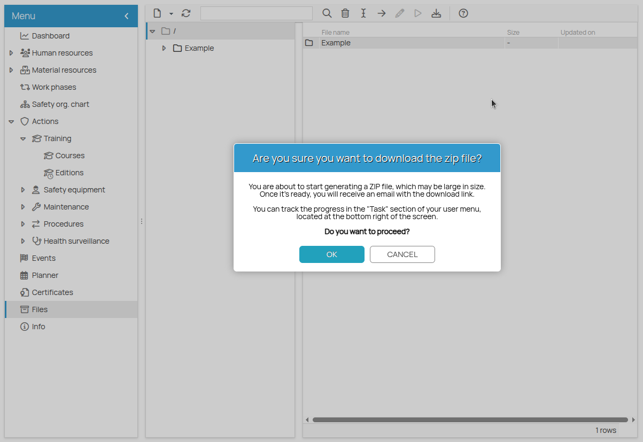
Task: Open dropdown arrow next to new file
Action: click(171, 13)
